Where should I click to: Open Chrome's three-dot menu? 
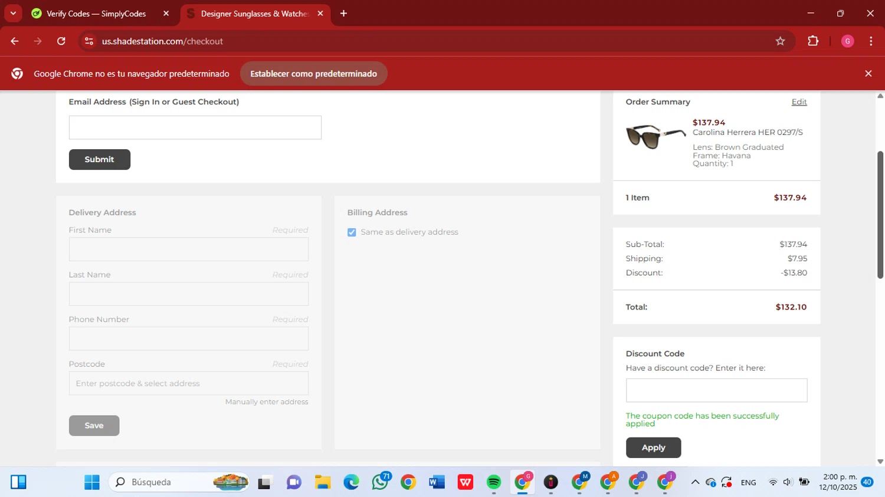point(871,41)
